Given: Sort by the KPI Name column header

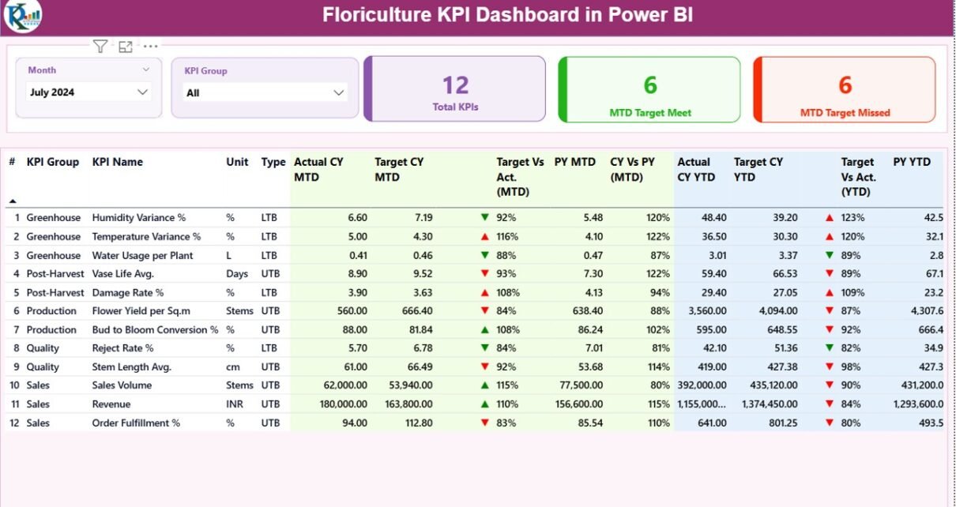Looking at the screenshot, I should coord(118,162).
